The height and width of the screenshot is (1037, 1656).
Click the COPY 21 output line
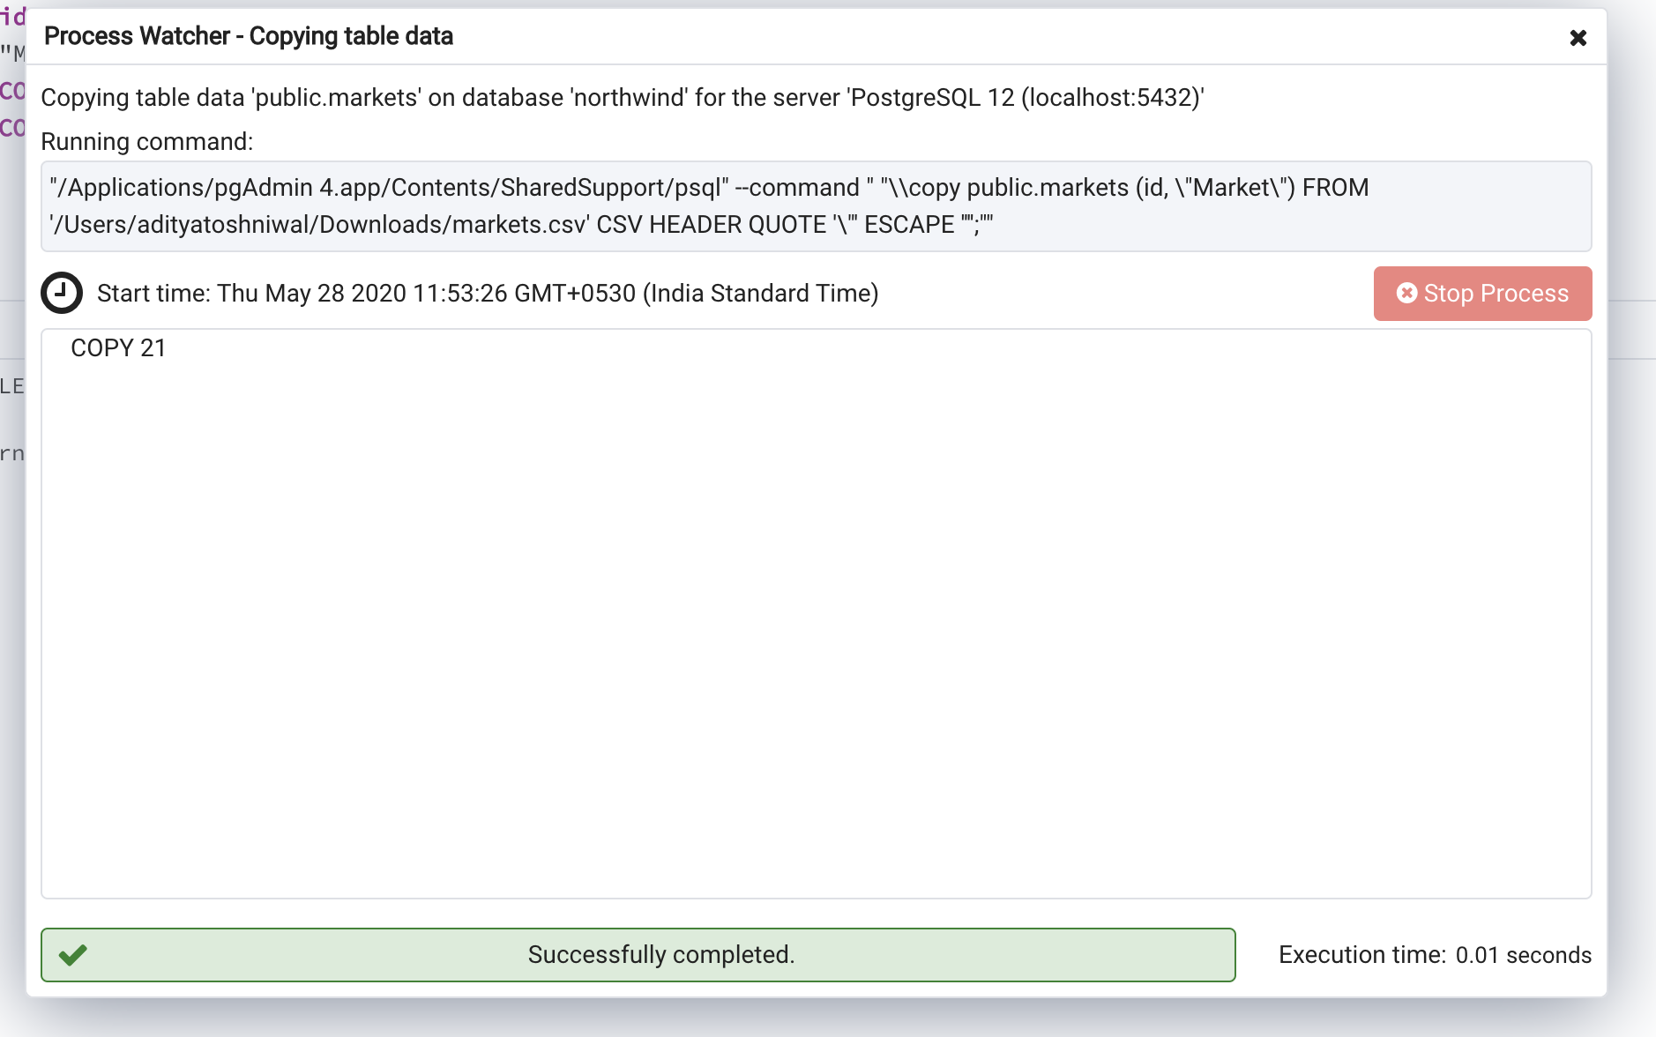[x=118, y=348]
